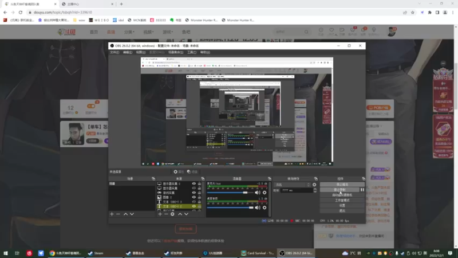Toggle visibility of first display capture 2 source
Screen dimensions: 458x258
[194, 183]
